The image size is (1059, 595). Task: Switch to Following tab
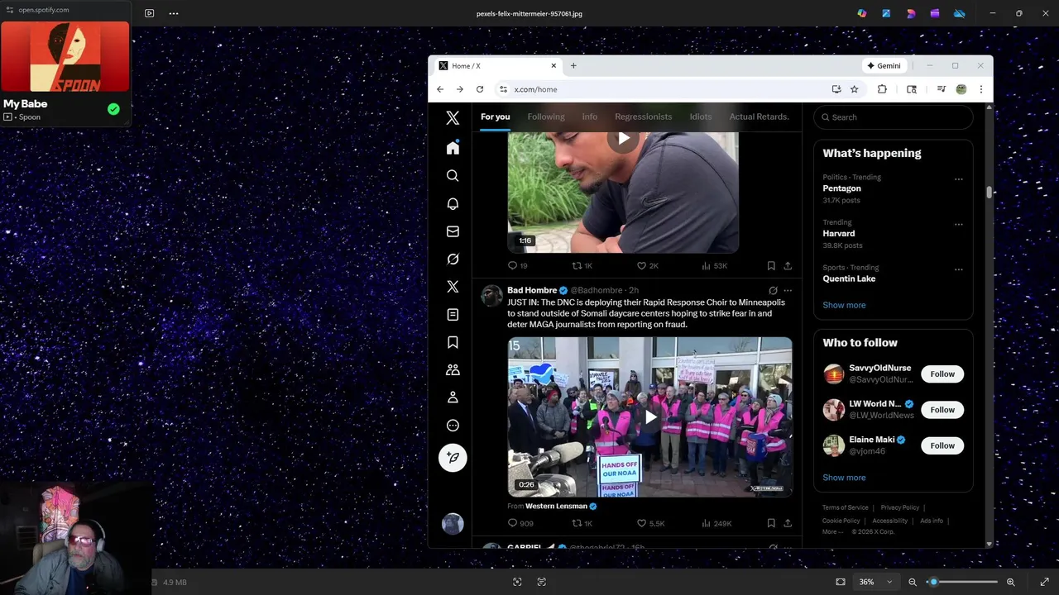(x=546, y=117)
